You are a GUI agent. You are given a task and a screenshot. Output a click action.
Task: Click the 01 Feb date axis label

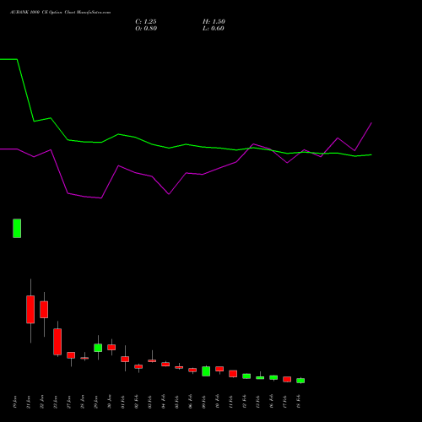pyautogui.click(x=123, y=402)
